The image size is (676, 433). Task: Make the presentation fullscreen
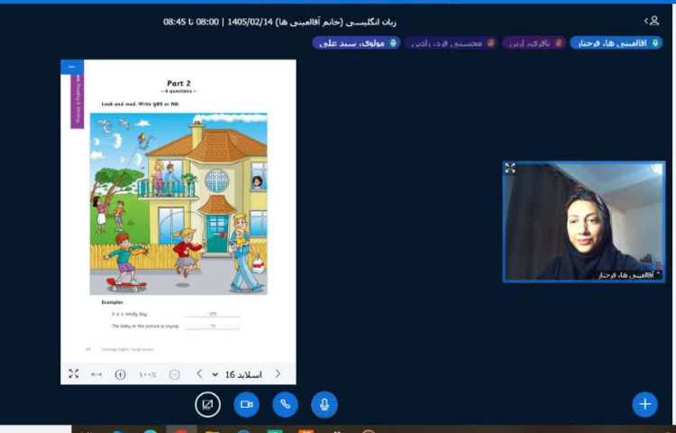click(74, 374)
